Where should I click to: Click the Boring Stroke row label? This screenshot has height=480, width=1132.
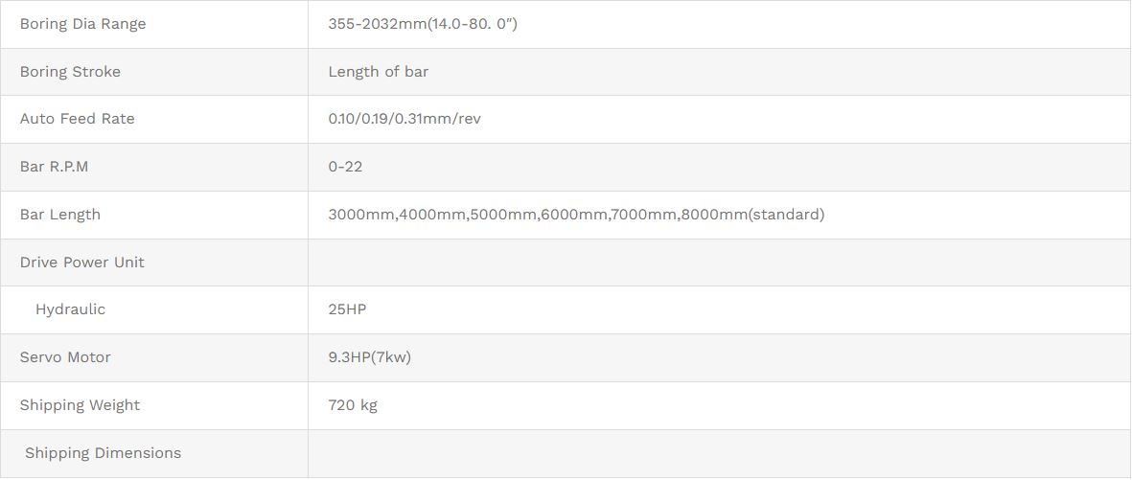tap(70, 72)
